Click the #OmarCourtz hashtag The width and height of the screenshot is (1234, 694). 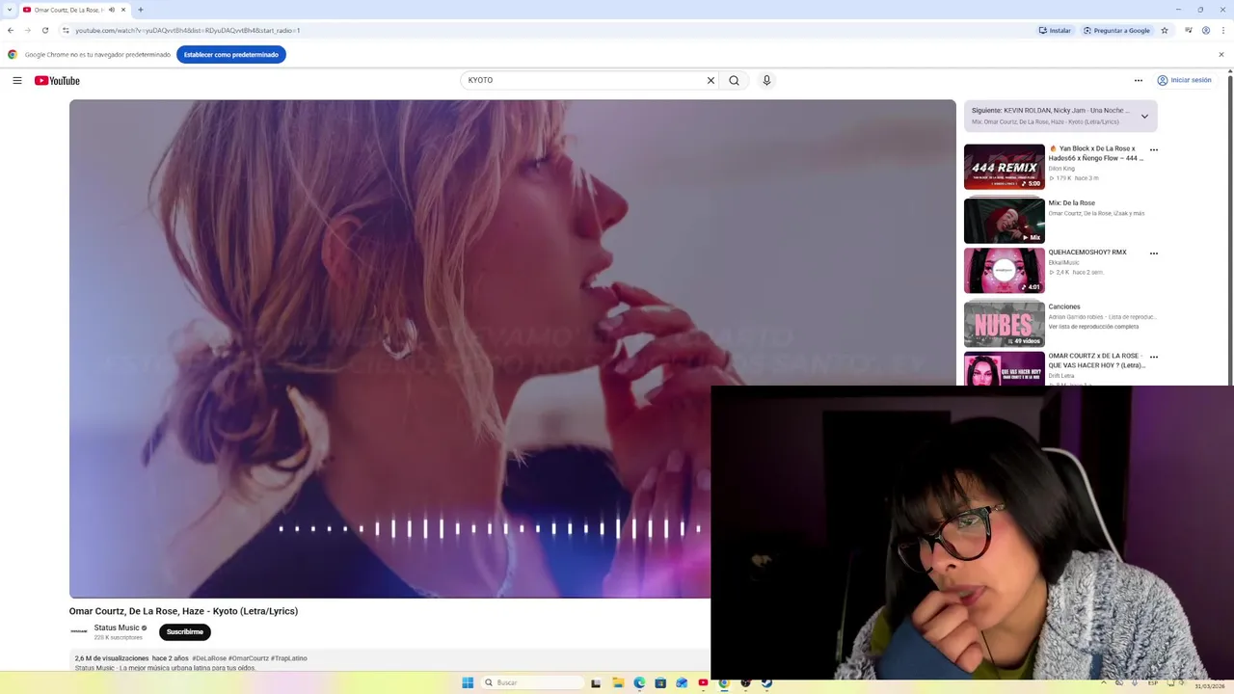pos(249,658)
